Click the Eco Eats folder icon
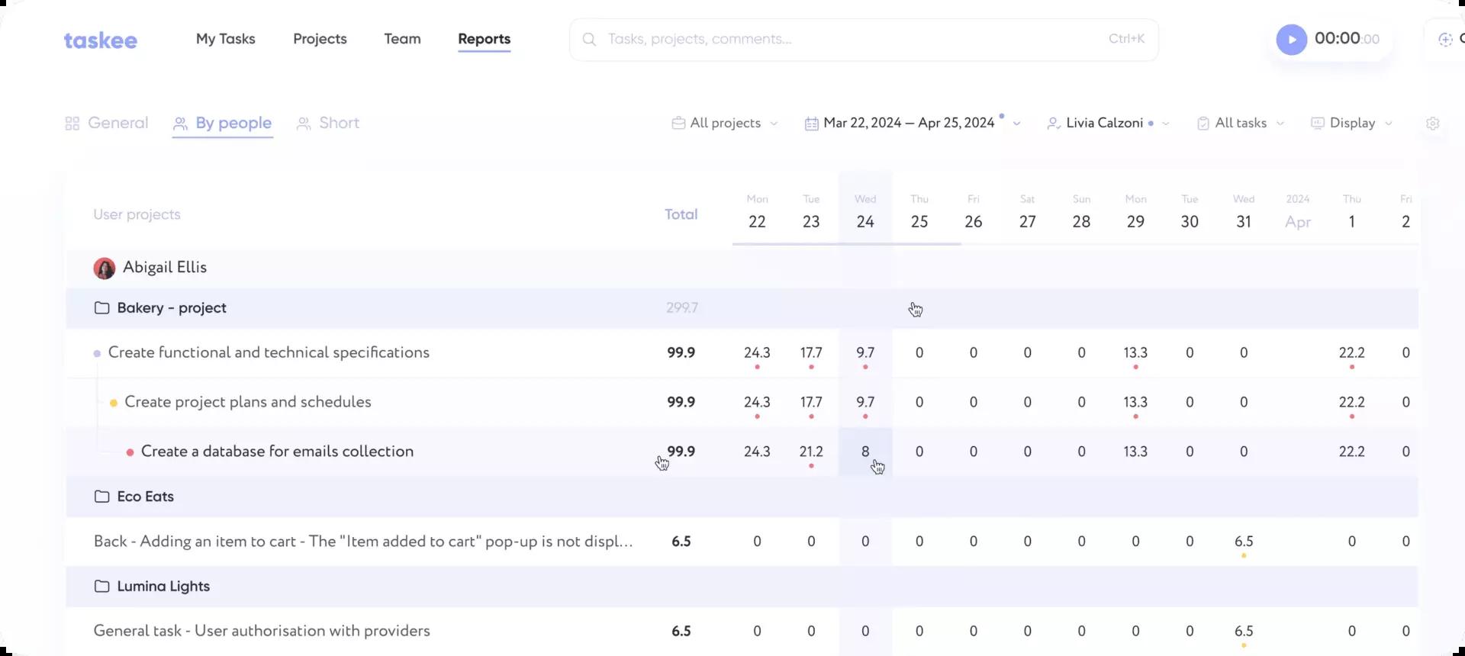 [101, 497]
